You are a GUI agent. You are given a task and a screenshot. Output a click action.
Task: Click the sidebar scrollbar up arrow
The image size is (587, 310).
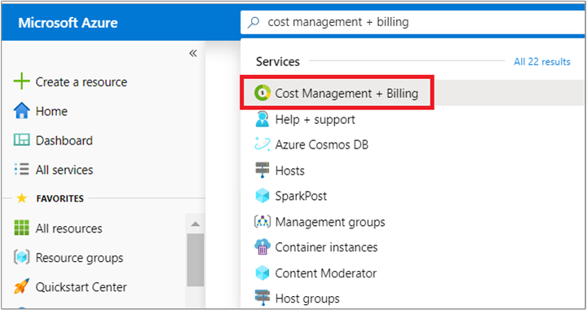(x=195, y=224)
